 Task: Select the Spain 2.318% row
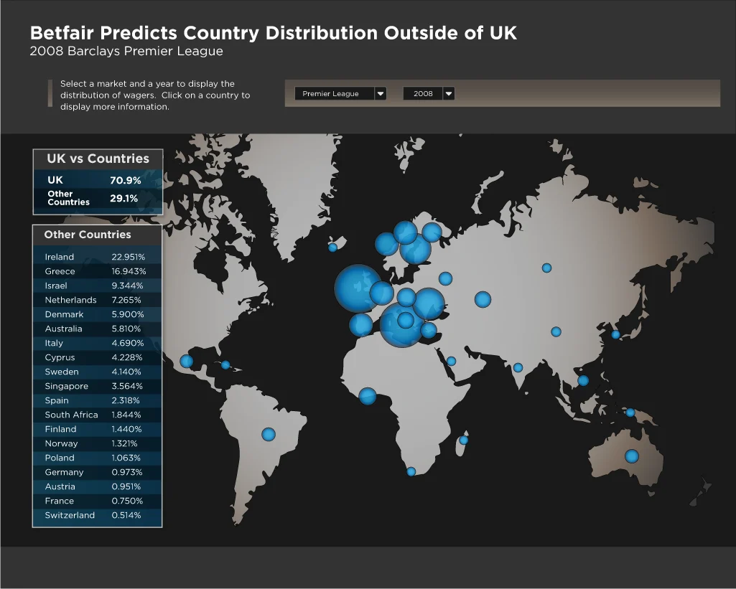point(97,400)
